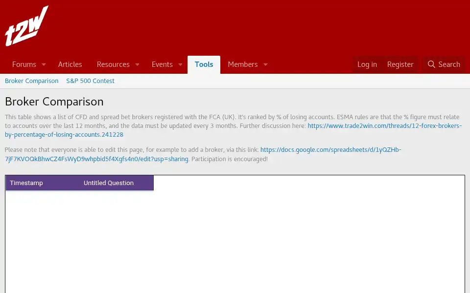Viewport: 470px width, 293px height.
Task: Click the Broker Comparison page heading
Action: point(54,102)
